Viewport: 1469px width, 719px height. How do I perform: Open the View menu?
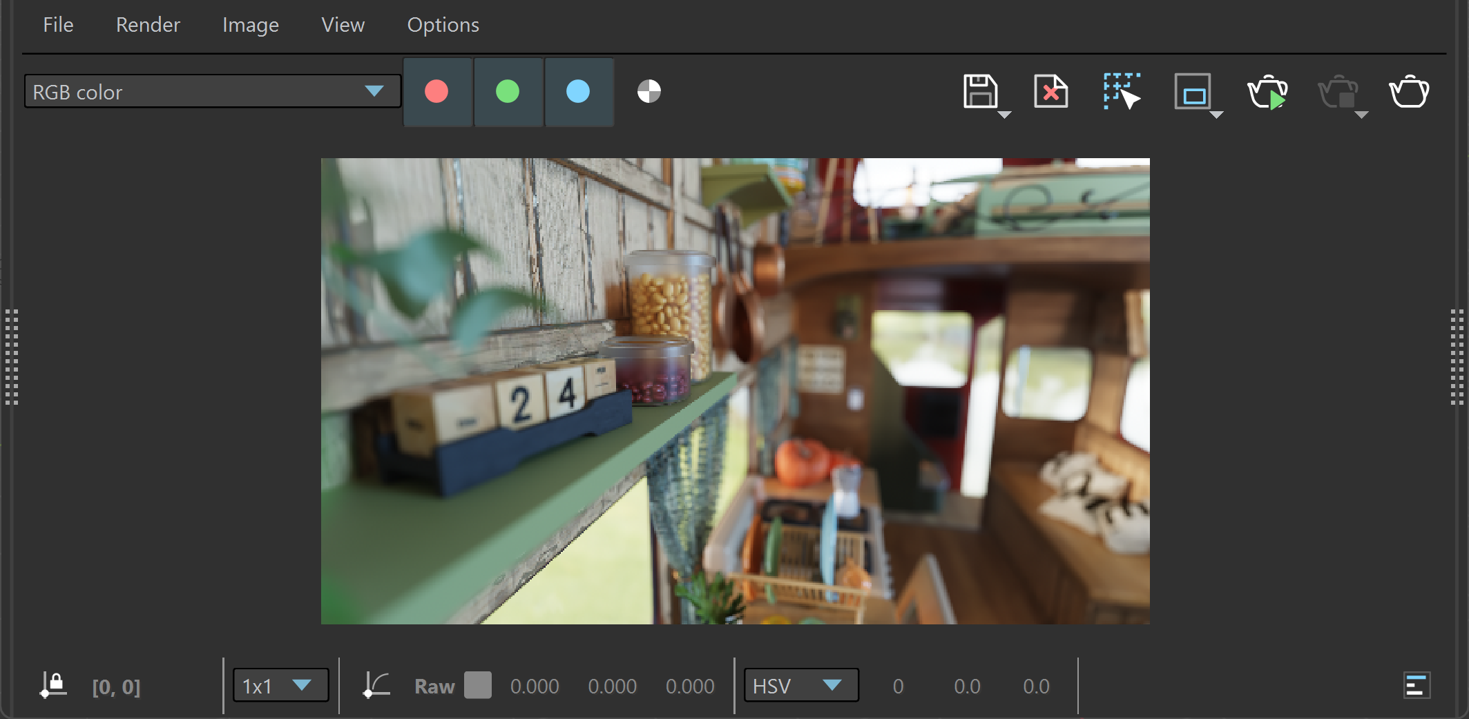pos(343,25)
